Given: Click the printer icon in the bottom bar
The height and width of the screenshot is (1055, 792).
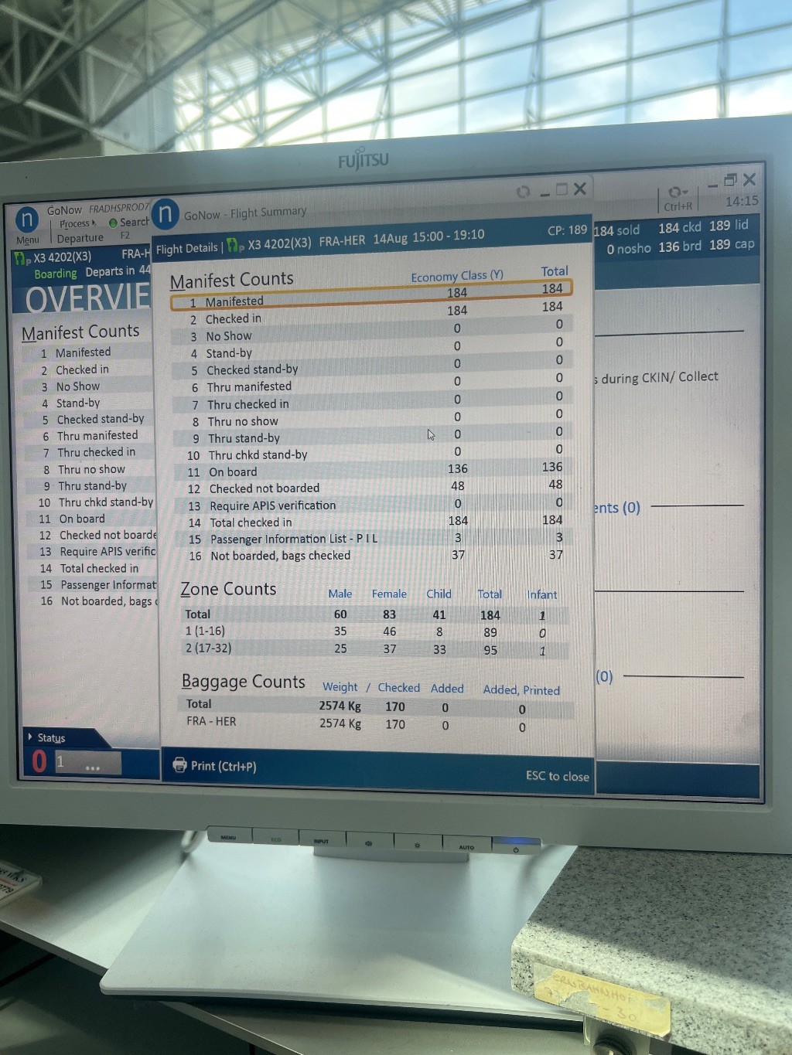Looking at the screenshot, I should click(x=179, y=765).
